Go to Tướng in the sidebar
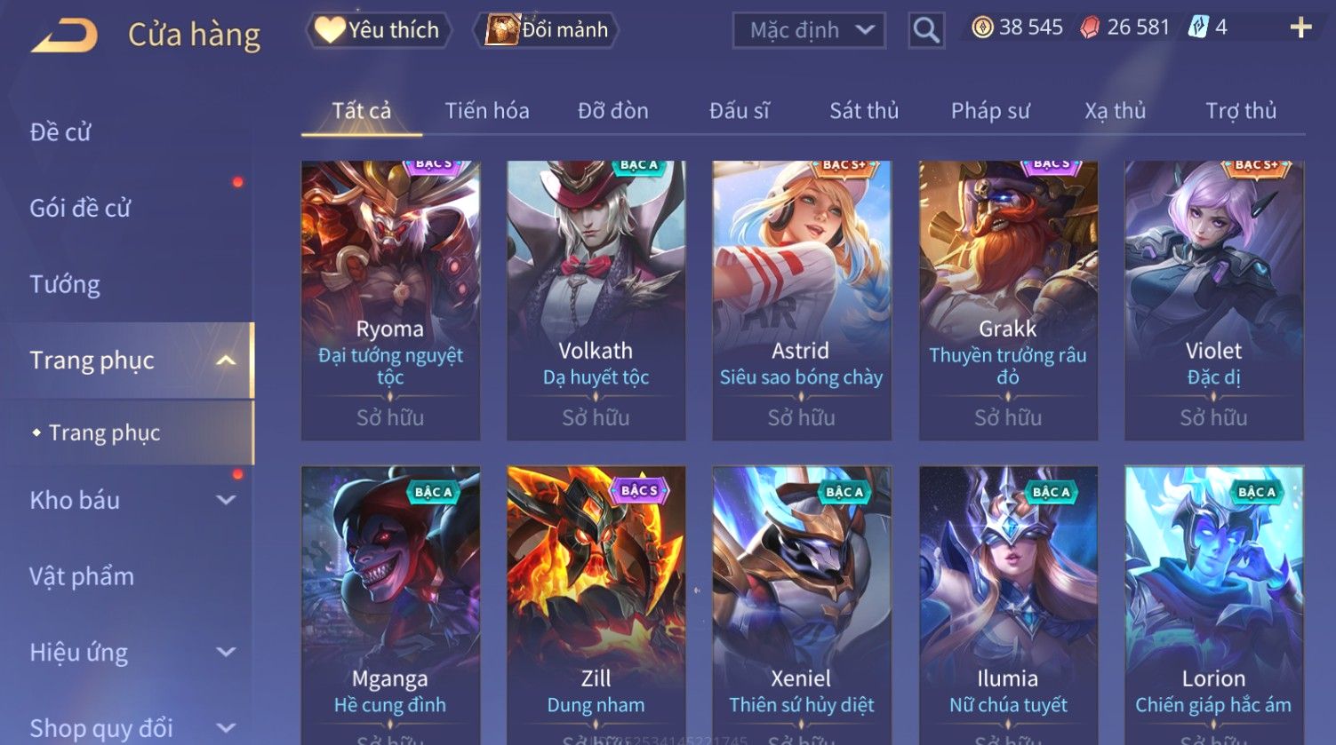 (x=65, y=284)
